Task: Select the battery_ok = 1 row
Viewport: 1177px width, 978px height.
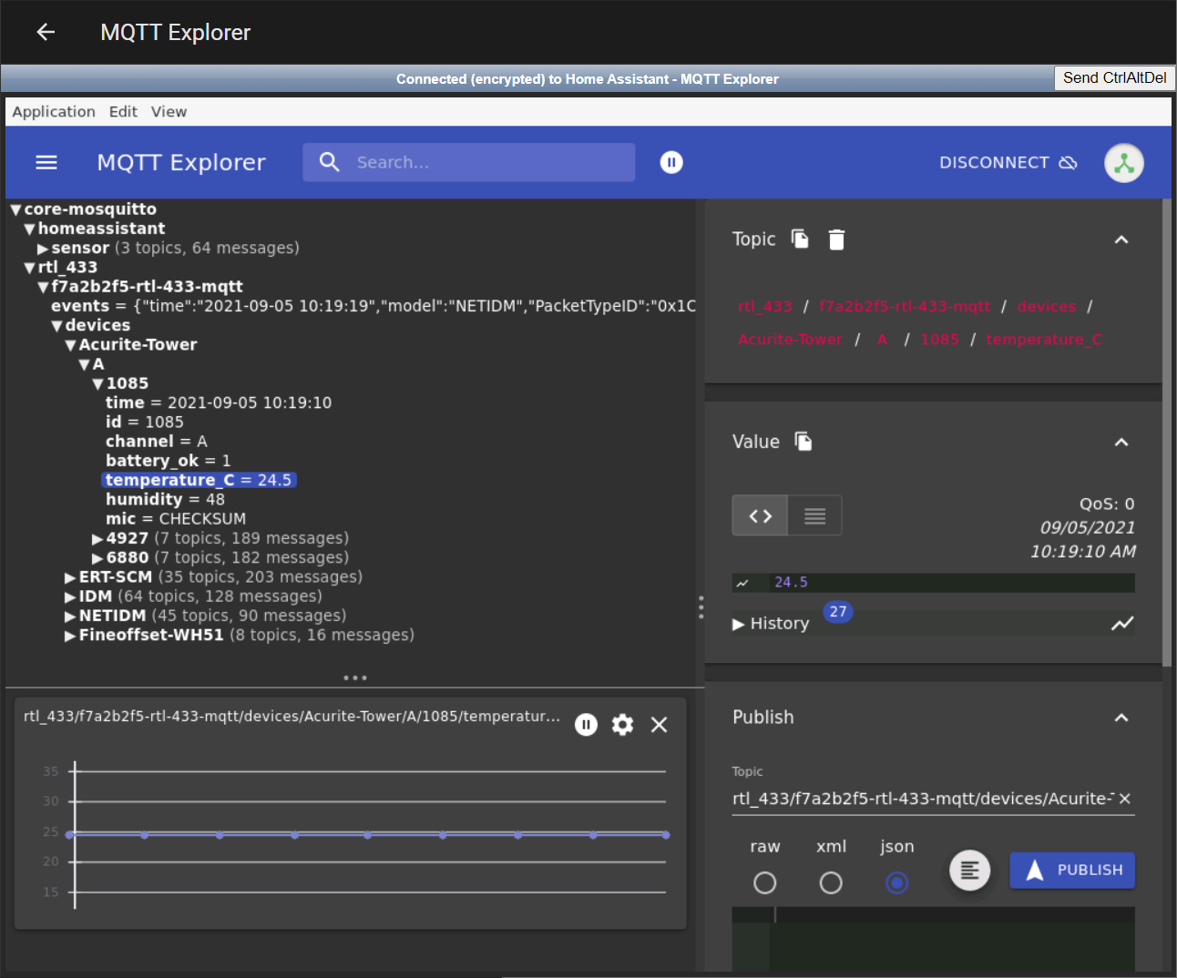Action: (168, 461)
